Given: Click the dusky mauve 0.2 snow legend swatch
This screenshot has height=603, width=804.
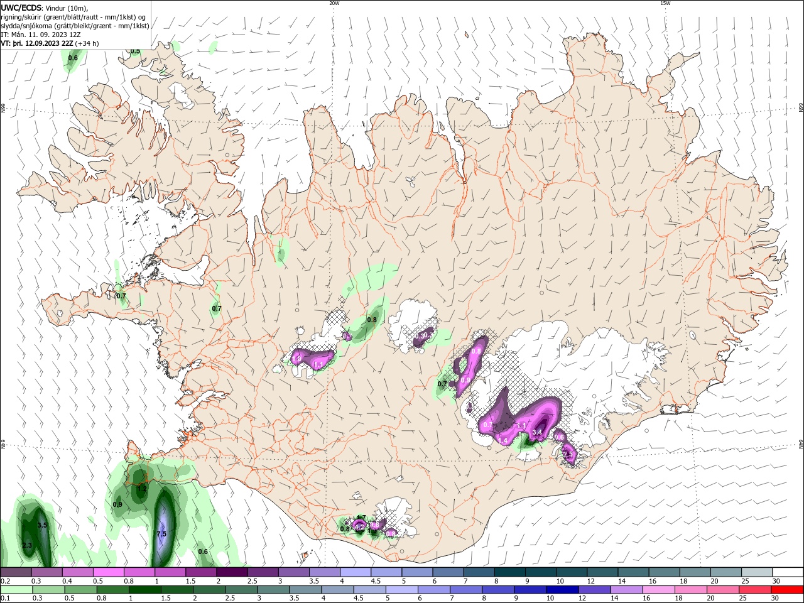Looking at the screenshot, I should (16, 572).
